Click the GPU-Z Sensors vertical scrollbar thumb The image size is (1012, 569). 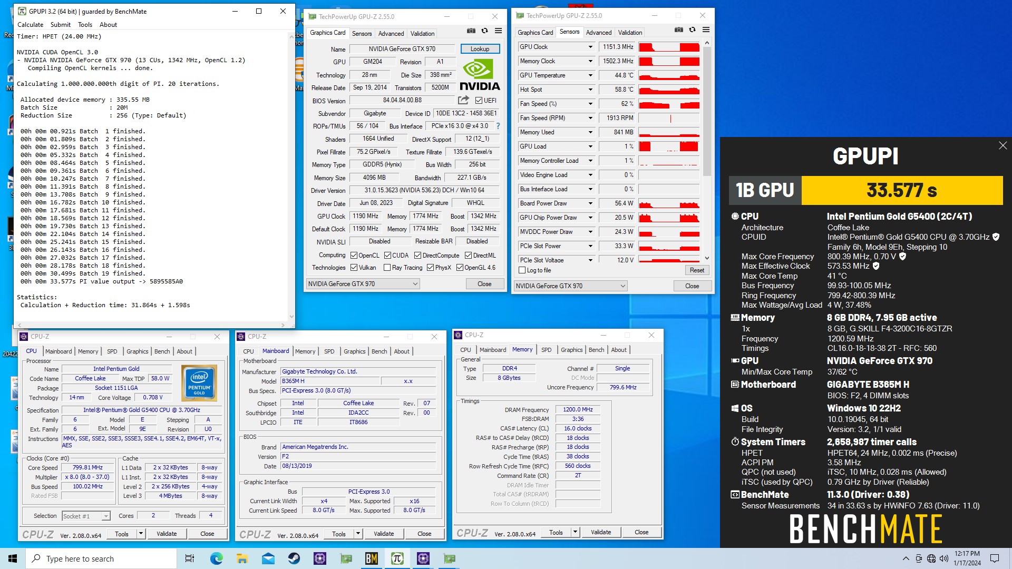[x=707, y=111]
